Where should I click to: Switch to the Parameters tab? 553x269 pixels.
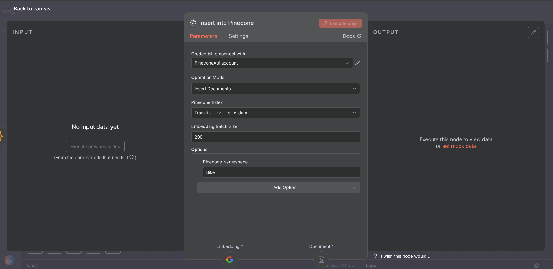click(203, 36)
